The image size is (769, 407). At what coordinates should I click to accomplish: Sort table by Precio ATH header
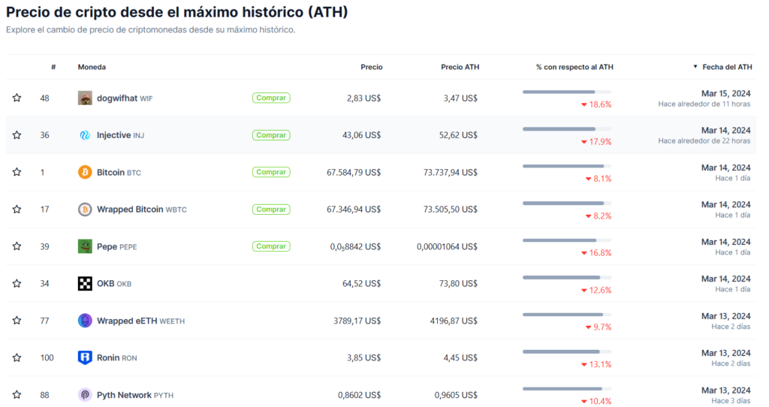(x=460, y=67)
